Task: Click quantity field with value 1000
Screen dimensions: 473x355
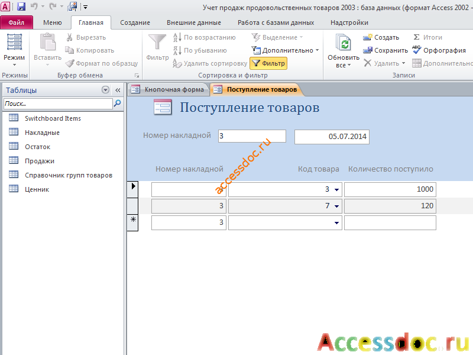Action: click(390, 189)
